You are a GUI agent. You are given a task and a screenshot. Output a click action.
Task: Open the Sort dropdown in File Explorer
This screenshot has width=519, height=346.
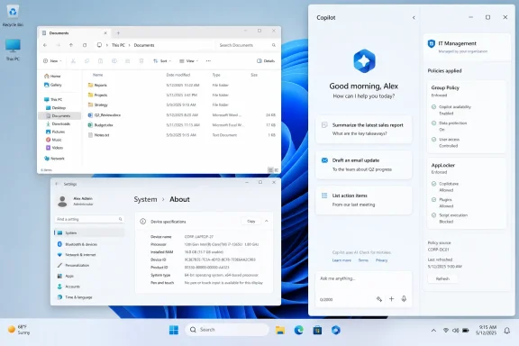[x=162, y=61]
